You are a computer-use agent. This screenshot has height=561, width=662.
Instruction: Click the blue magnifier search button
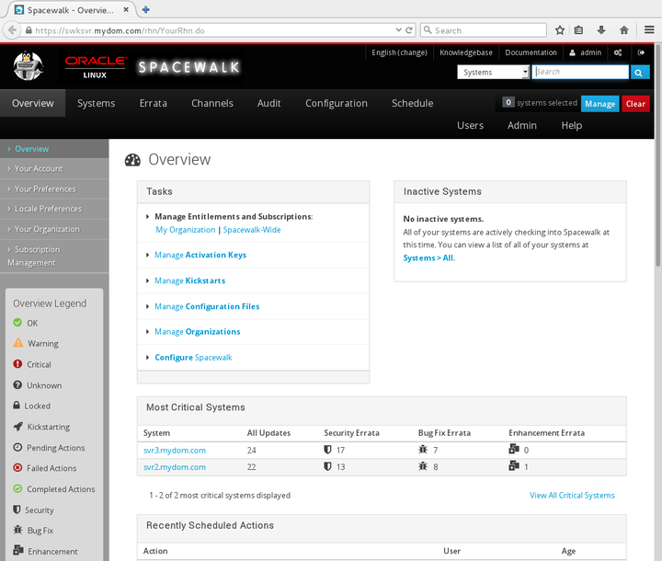[x=639, y=73]
